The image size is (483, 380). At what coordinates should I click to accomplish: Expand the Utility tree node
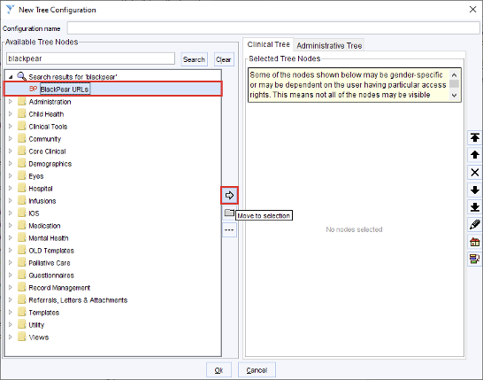tap(10, 324)
